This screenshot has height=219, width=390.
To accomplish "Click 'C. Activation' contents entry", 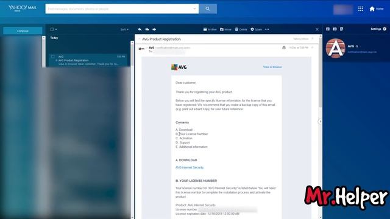I will (x=184, y=138).
